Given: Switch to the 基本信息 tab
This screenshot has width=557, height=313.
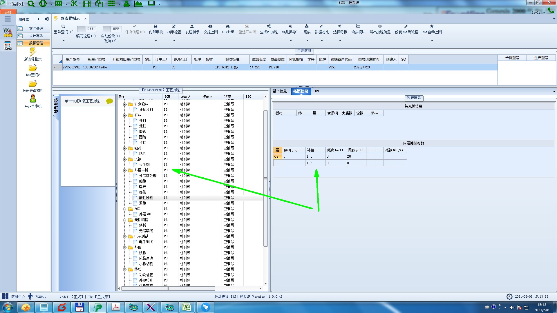Looking at the screenshot, I should [x=280, y=91].
